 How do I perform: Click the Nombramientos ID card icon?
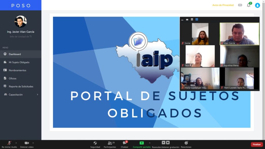5,70
